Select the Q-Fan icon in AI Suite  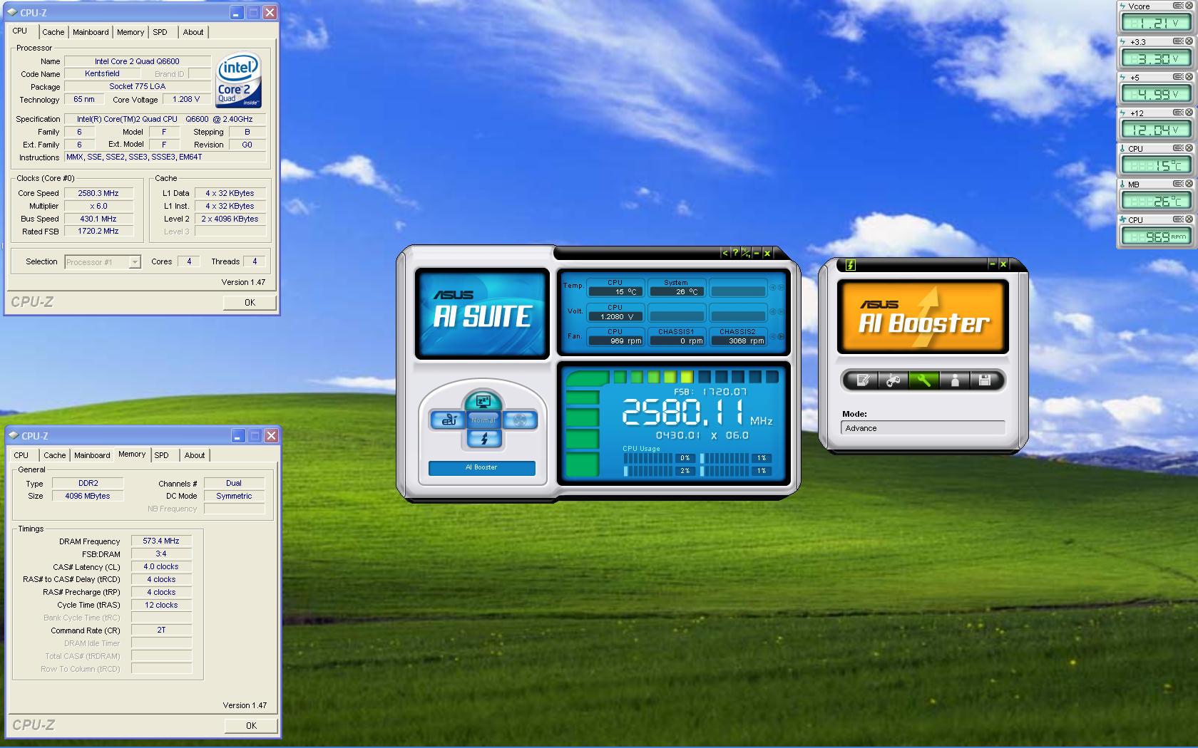click(520, 420)
